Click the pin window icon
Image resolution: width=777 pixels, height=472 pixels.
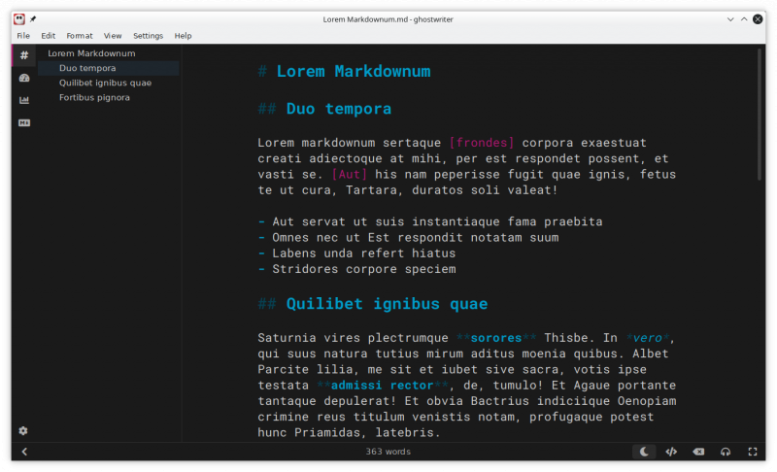[x=33, y=19]
